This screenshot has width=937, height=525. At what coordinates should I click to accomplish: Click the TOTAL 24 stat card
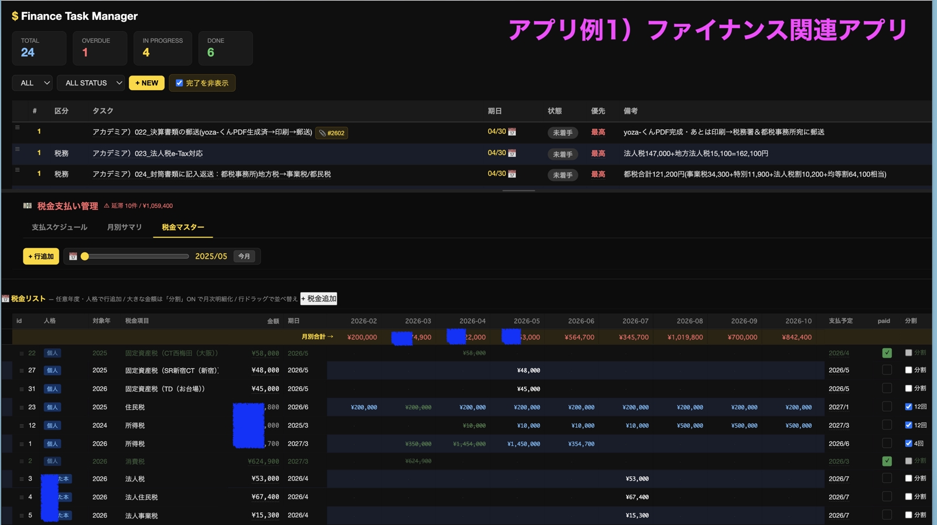click(x=39, y=48)
